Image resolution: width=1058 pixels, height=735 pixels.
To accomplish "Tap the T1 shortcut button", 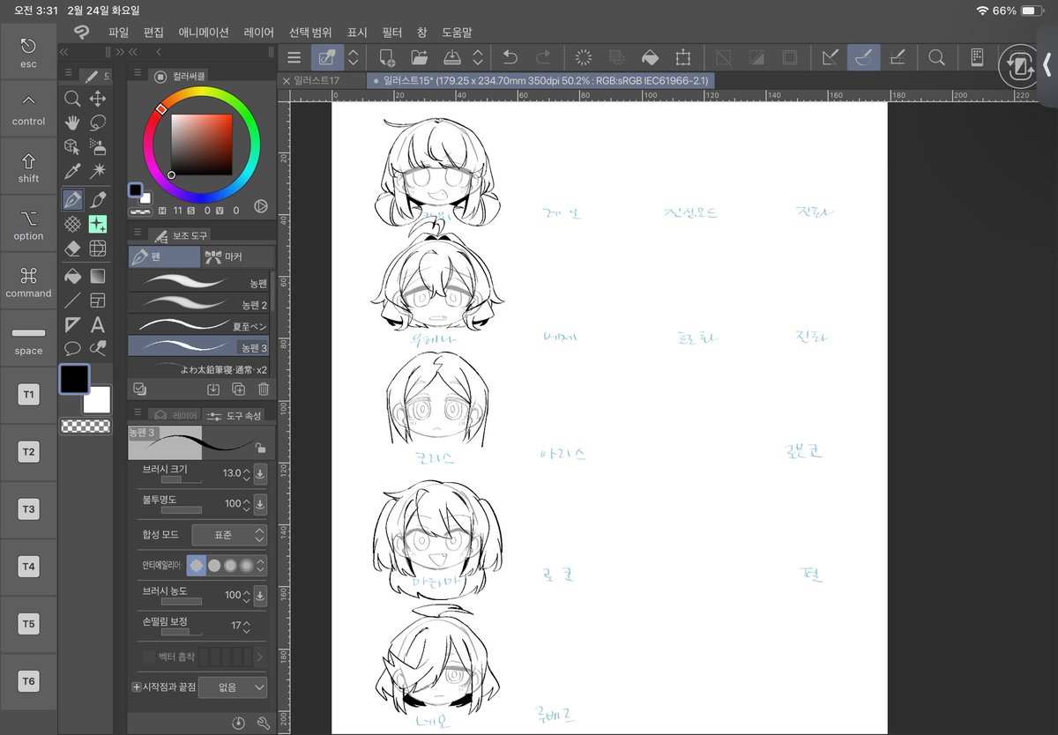I will click(x=28, y=395).
